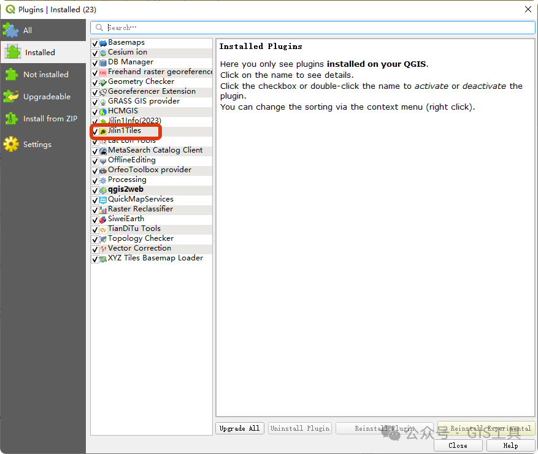Click the GRASS GIS provider icon
The height and width of the screenshot is (454, 538).
pyautogui.click(x=103, y=102)
